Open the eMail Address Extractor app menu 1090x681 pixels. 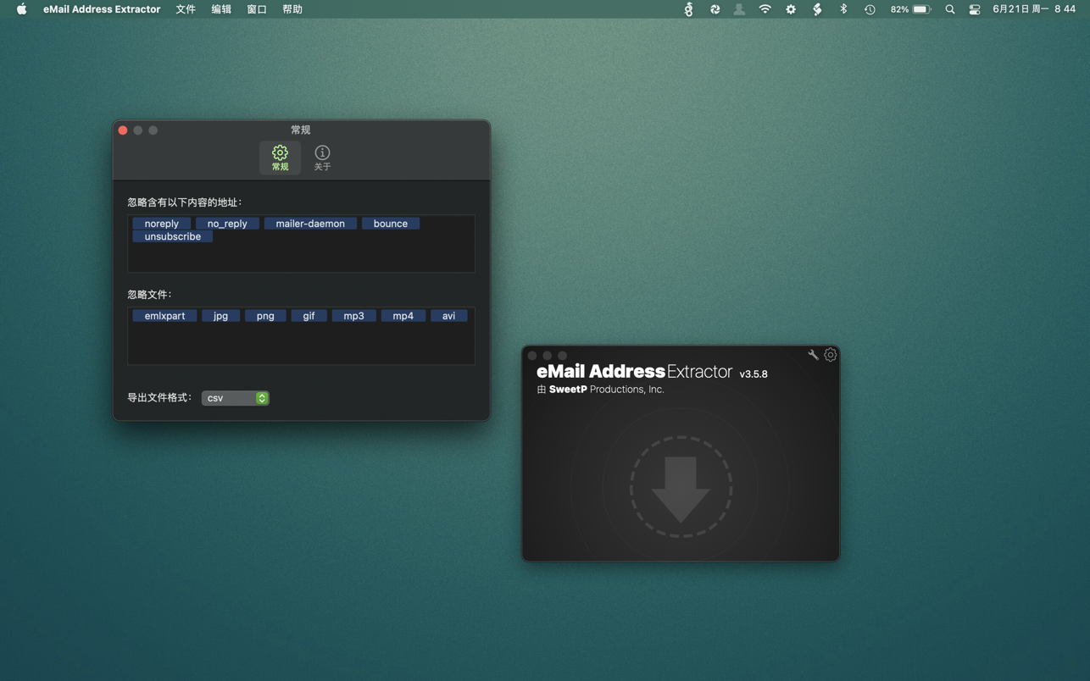(x=102, y=9)
